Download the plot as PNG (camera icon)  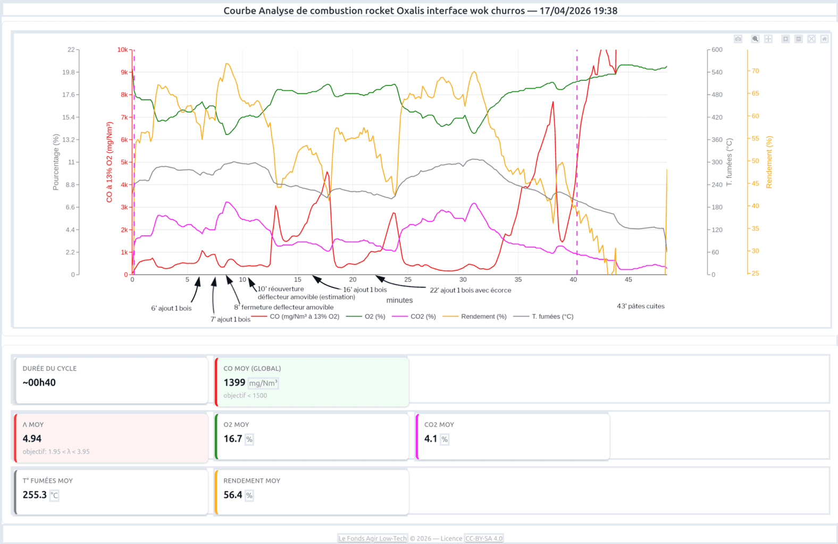click(x=738, y=39)
